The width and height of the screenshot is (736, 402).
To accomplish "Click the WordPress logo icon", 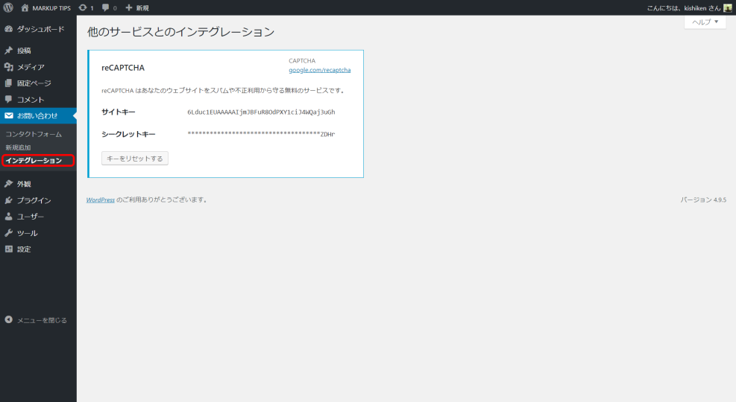I will click(8, 7).
